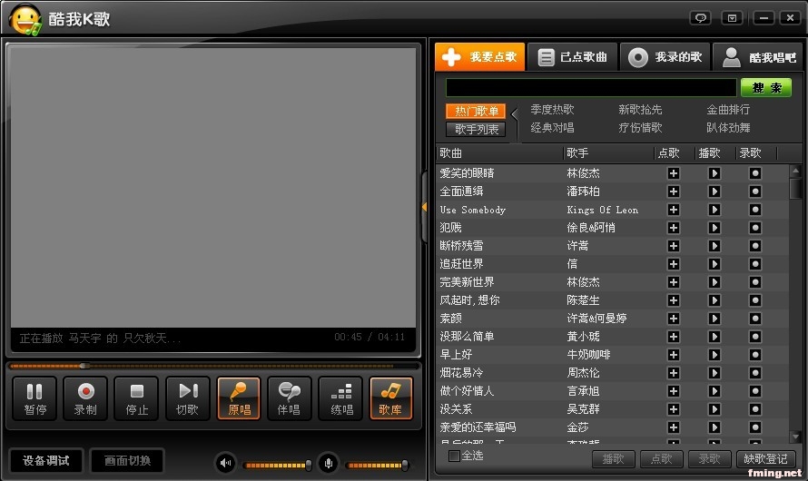This screenshot has width=808, height=481.
Task: Play the song 全面通缉
Action: point(714,191)
